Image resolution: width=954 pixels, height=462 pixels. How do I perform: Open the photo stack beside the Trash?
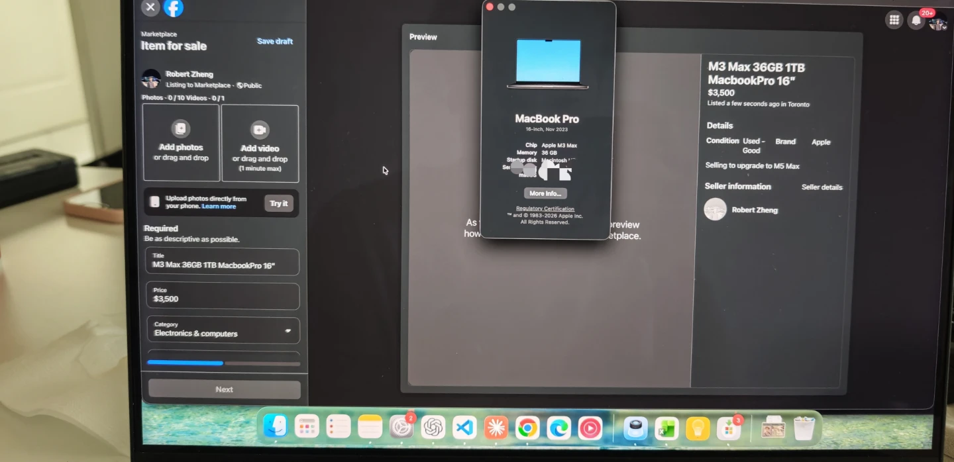pos(773,429)
